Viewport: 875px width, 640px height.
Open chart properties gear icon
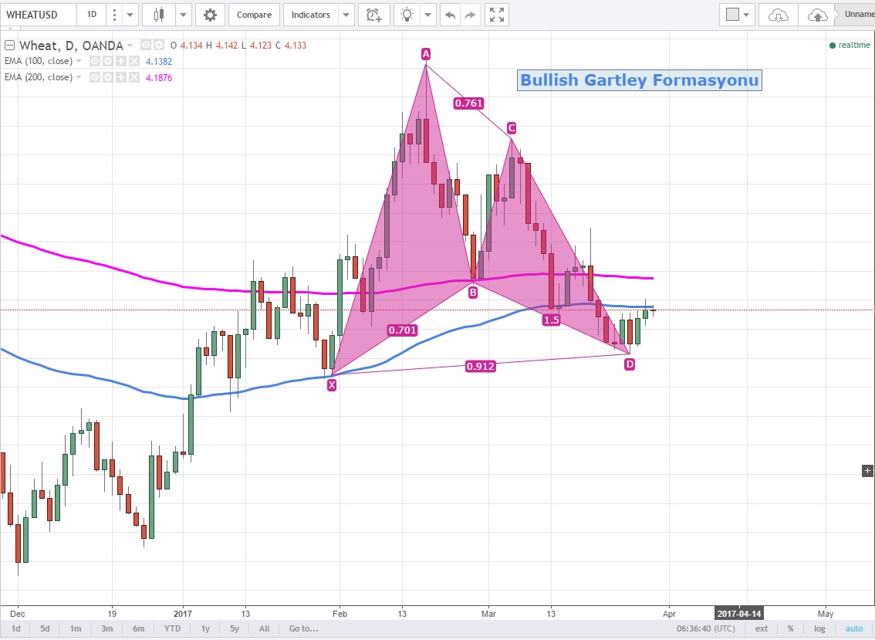[x=210, y=15]
